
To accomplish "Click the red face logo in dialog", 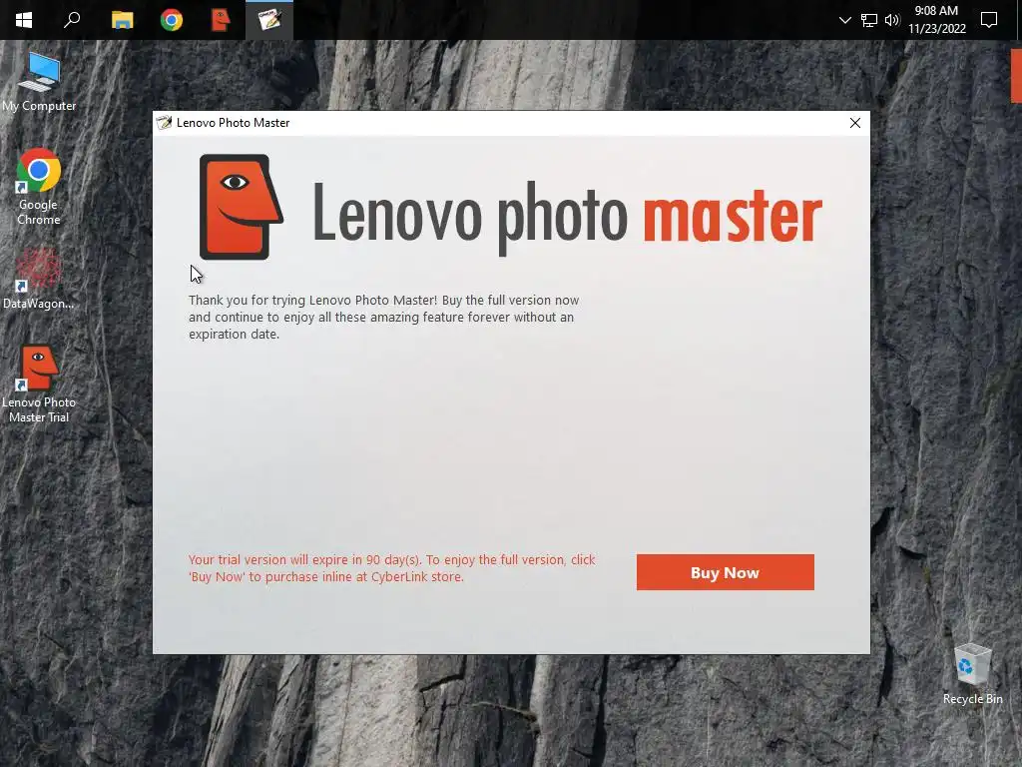I will [241, 207].
